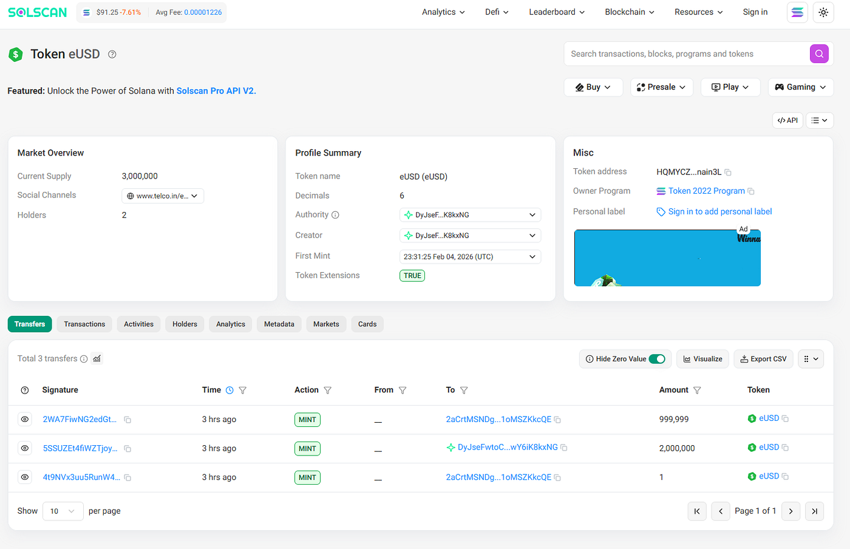Toggle eye icon for 4t9NVx3uu5RunW4 row
Image resolution: width=850 pixels, height=549 pixels.
tap(25, 477)
